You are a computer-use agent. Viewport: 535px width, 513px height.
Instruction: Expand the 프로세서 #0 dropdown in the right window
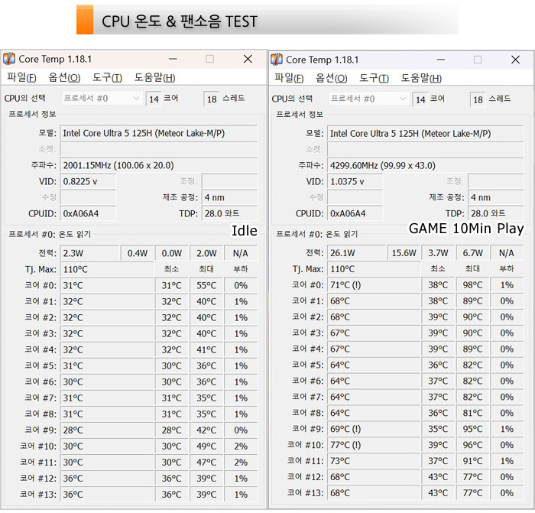coord(404,99)
